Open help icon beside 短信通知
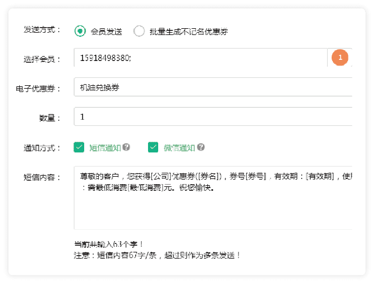The height and width of the screenshot is (297, 374). coord(127,147)
